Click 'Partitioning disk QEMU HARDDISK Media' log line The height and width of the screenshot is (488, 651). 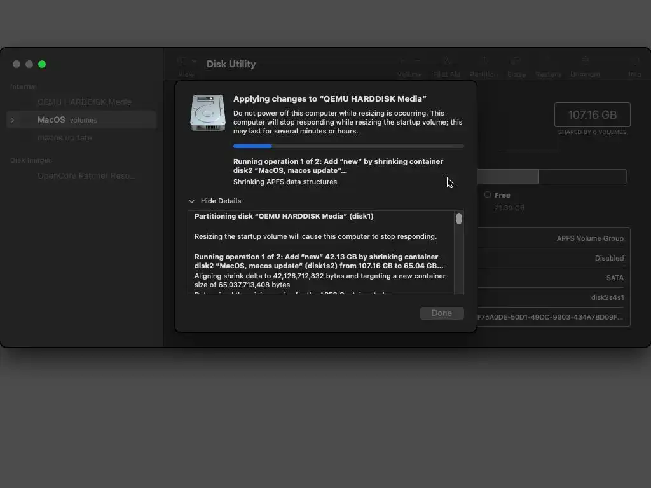pyautogui.click(x=284, y=216)
